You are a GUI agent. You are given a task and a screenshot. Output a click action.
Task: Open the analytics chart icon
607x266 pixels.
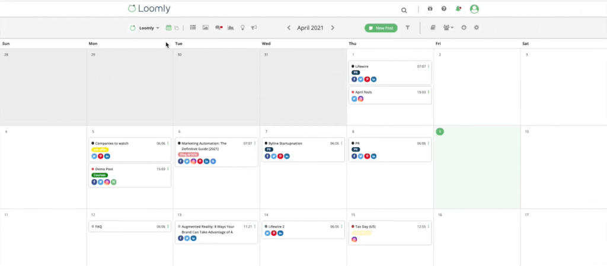pos(231,28)
